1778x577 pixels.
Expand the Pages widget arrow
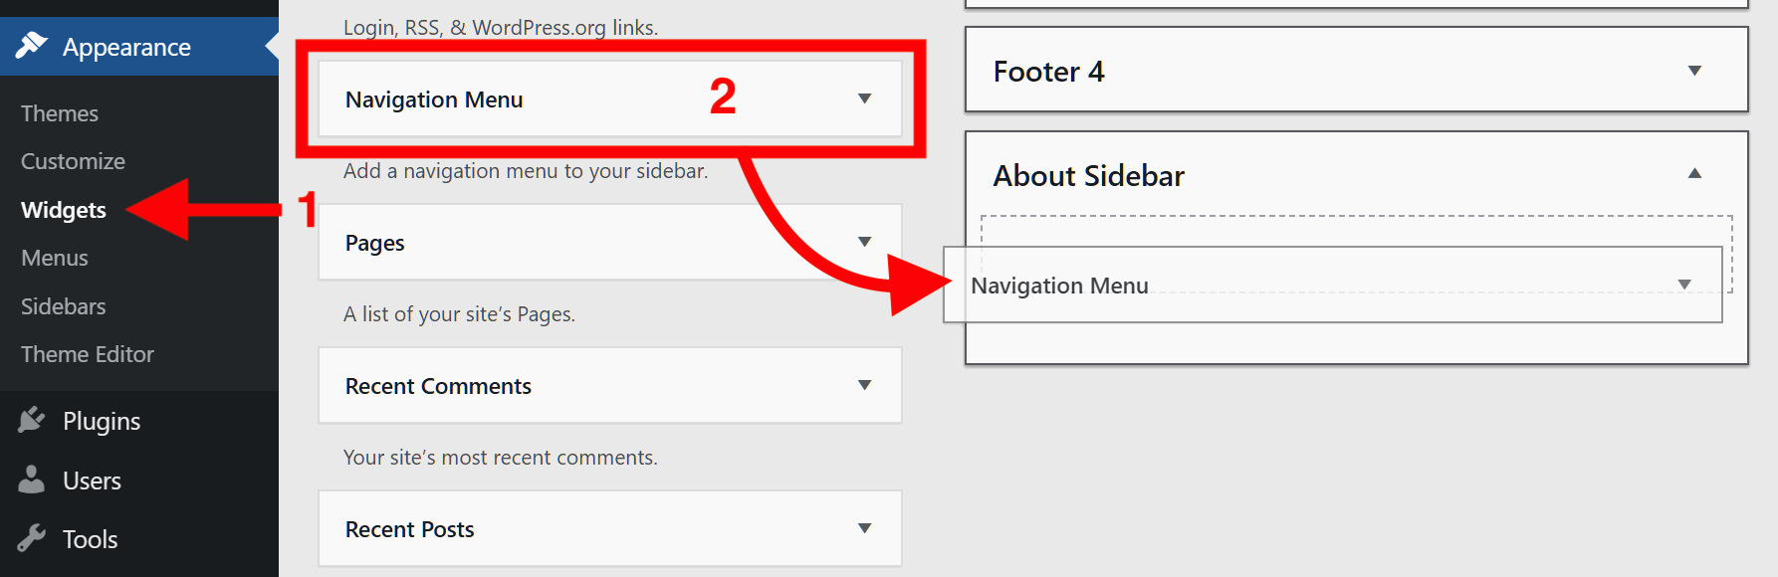pyautogui.click(x=864, y=242)
